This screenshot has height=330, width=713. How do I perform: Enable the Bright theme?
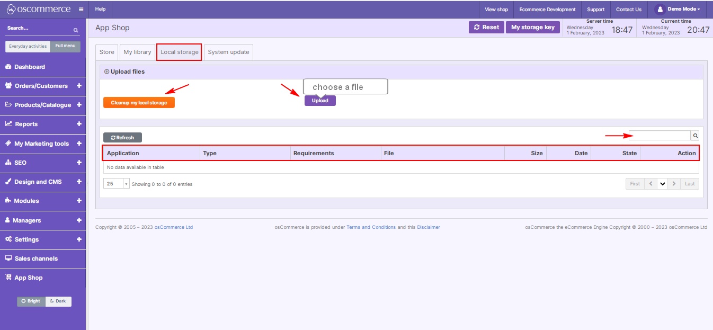31,301
